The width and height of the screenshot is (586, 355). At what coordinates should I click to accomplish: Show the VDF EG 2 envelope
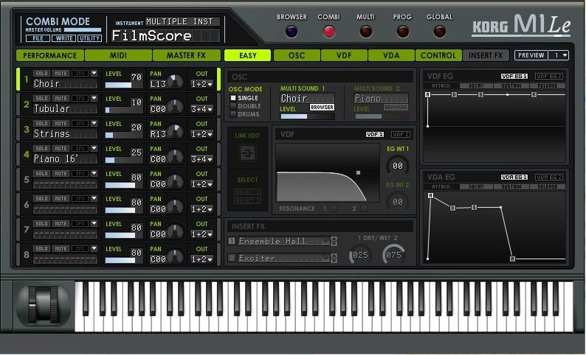[548, 76]
